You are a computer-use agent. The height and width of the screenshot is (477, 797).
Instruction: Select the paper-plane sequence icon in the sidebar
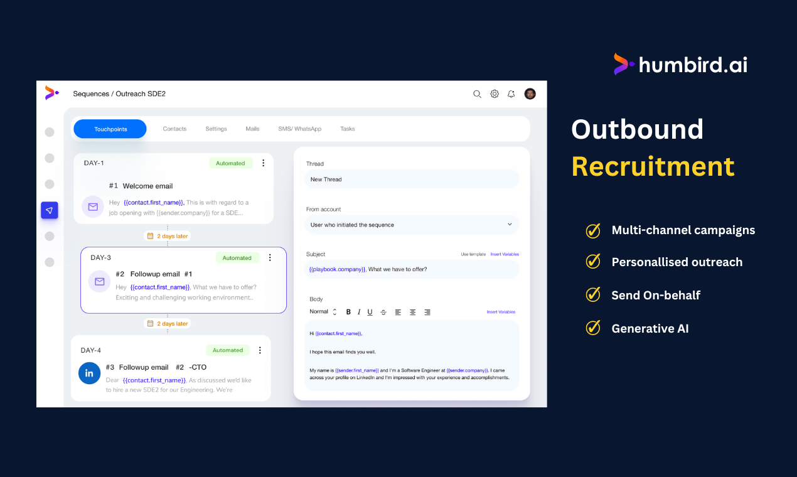coord(49,210)
